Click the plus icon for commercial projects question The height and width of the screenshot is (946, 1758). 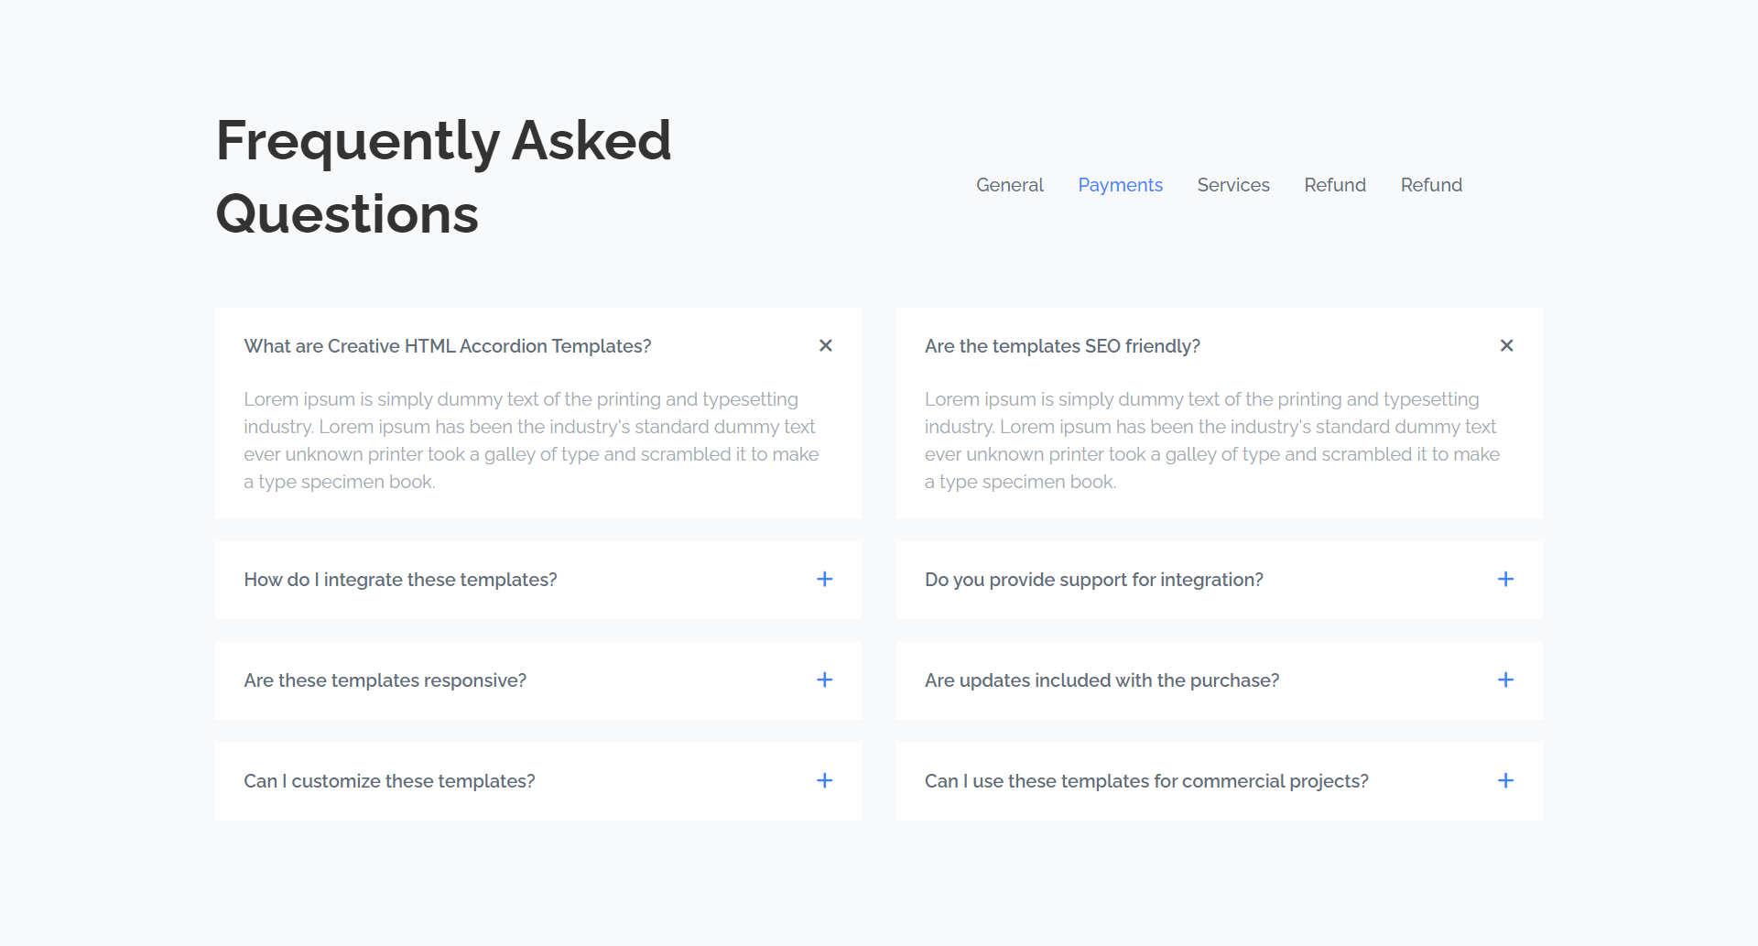click(1506, 780)
